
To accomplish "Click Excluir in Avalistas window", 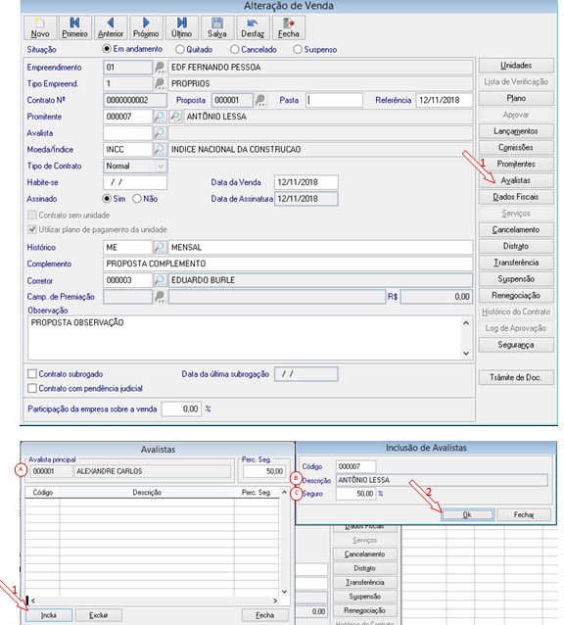I will [x=99, y=615].
